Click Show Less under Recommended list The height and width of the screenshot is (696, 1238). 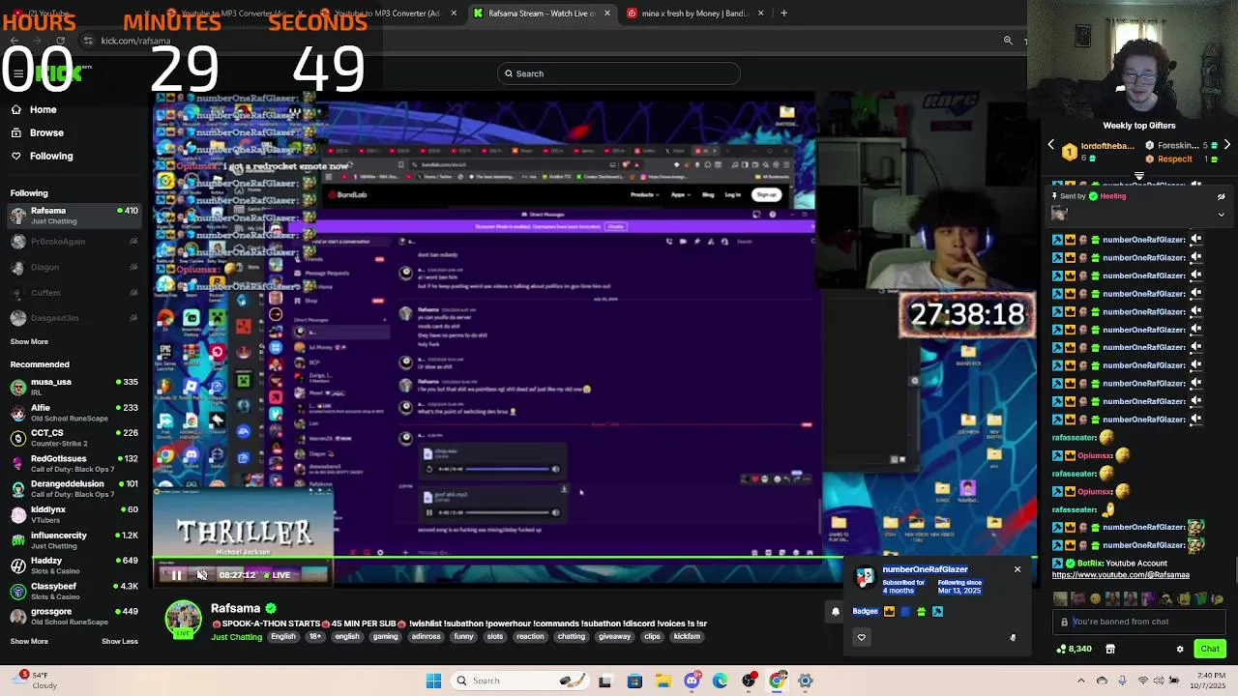click(120, 641)
